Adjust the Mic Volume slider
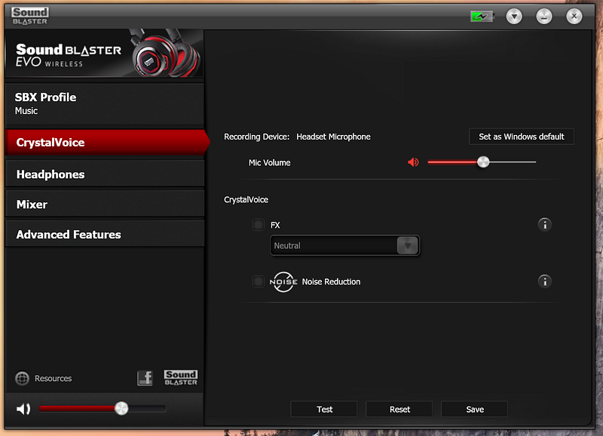The width and height of the screenshot is (603, 436). (483, 162)
